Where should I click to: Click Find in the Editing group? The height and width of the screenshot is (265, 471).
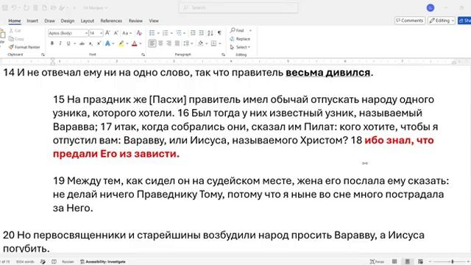[x=237, y=30]
